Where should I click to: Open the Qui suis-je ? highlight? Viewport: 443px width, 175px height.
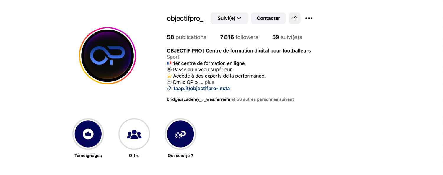point(180,134)
